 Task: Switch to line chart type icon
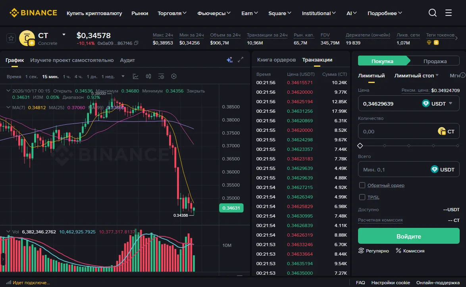click(x=135, y=76)
